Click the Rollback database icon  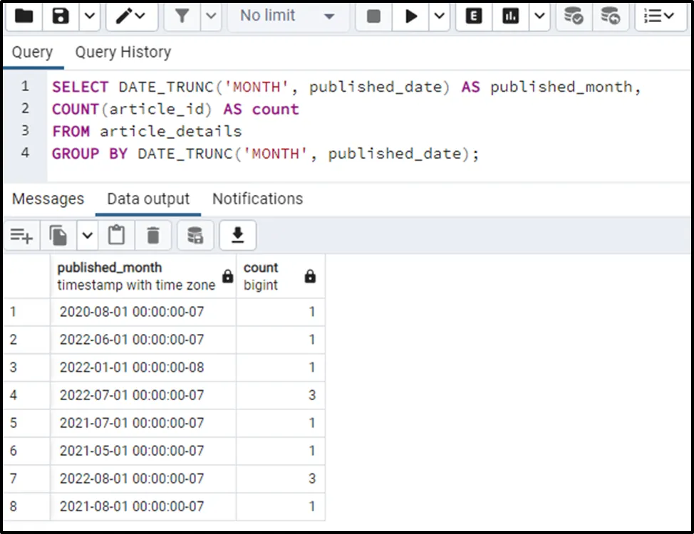pyautogui.click(x=610, y=16)
